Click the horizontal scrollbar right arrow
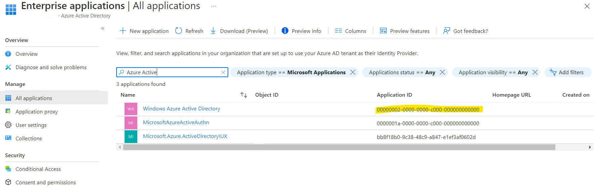600x189 pixels. (590, 147)
